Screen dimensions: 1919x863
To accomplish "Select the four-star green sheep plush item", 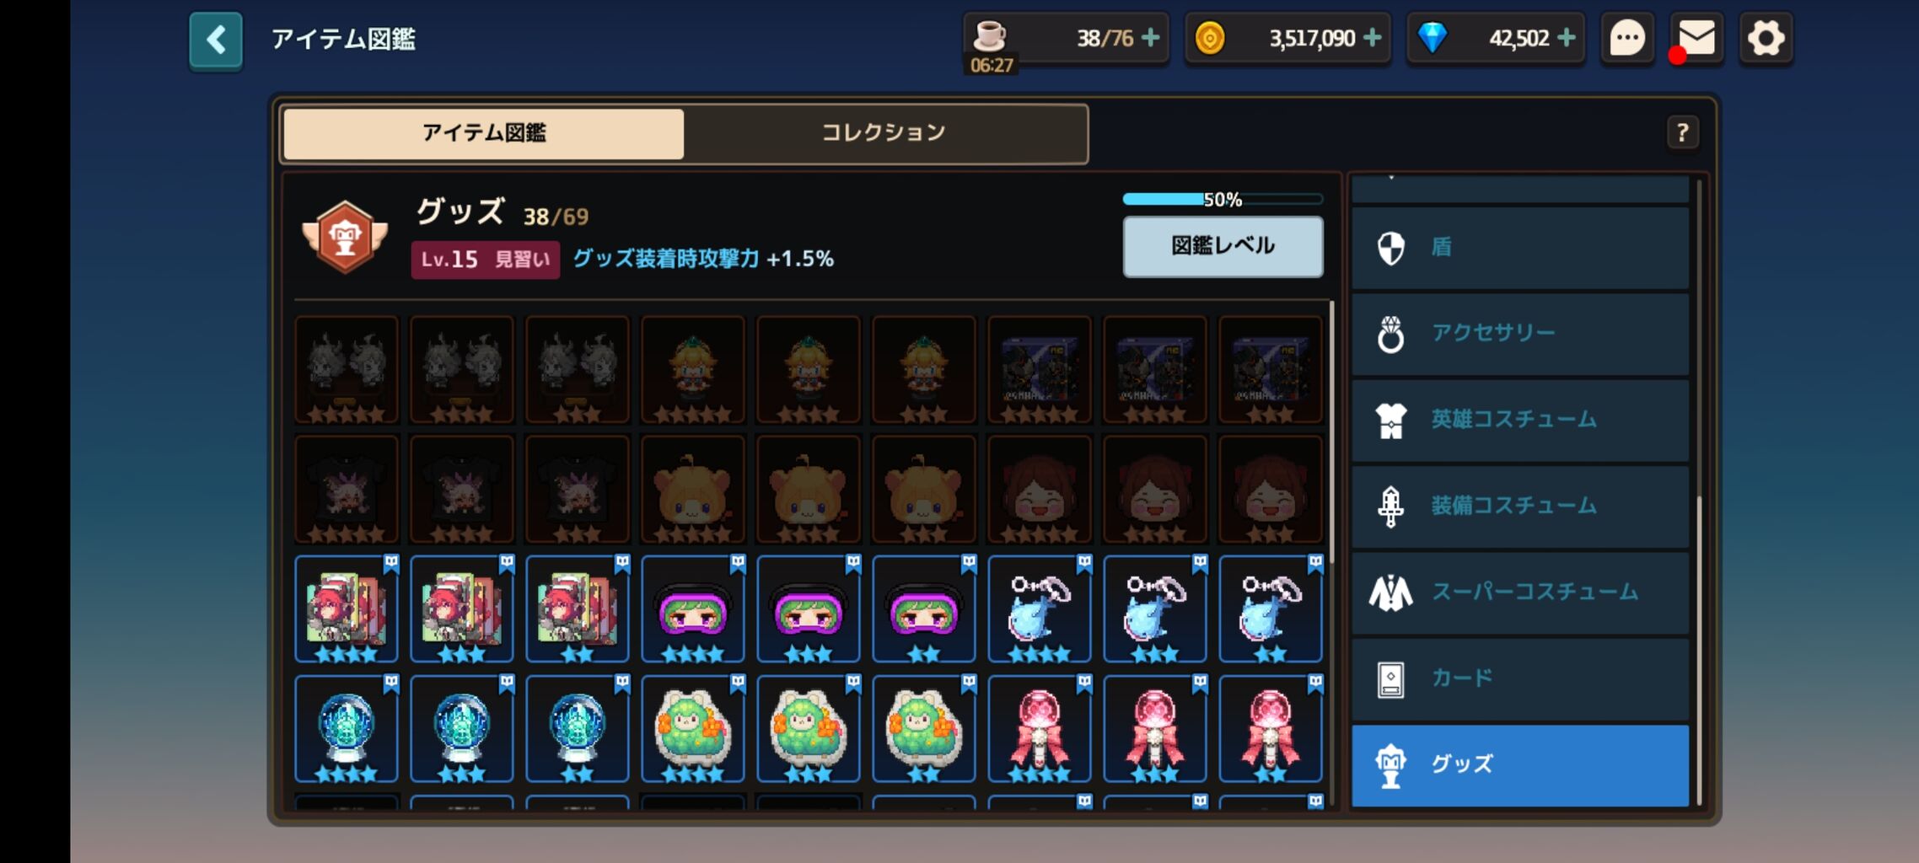I will (x=692, y=728).
